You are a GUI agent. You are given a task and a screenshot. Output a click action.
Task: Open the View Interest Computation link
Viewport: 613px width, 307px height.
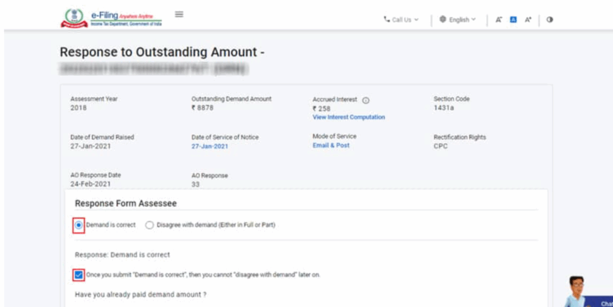pos(348,117)
